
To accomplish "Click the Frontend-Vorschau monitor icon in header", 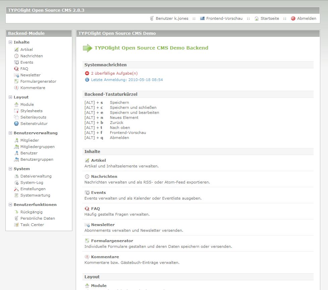I will coord(202,18).
